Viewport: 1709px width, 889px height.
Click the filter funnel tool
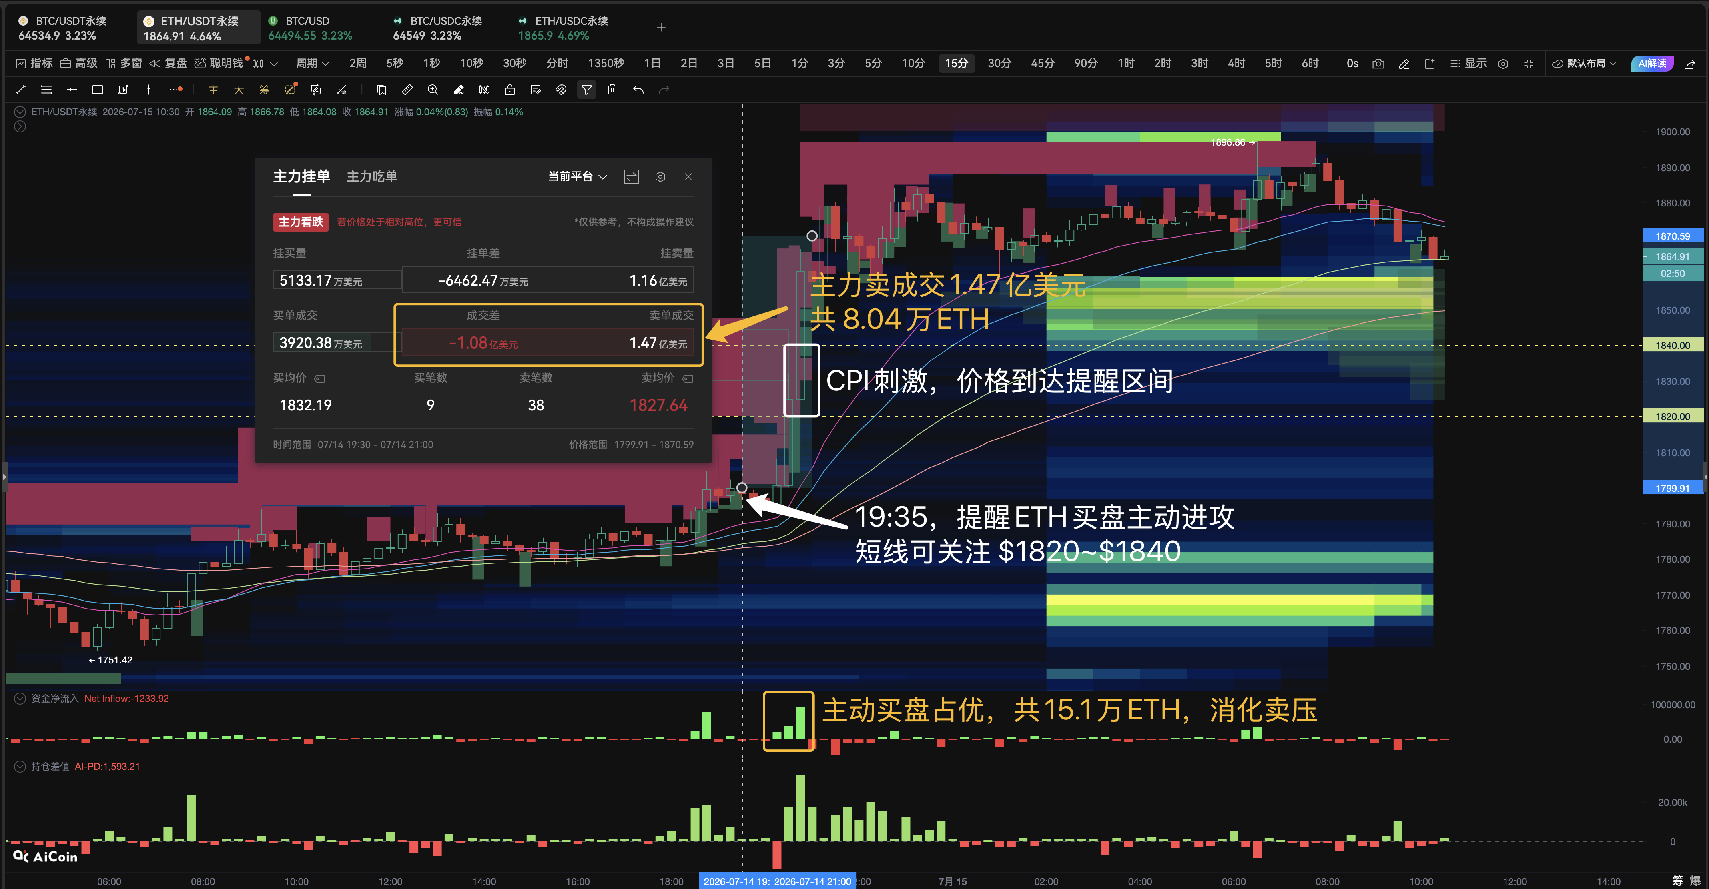pos(586,90)
